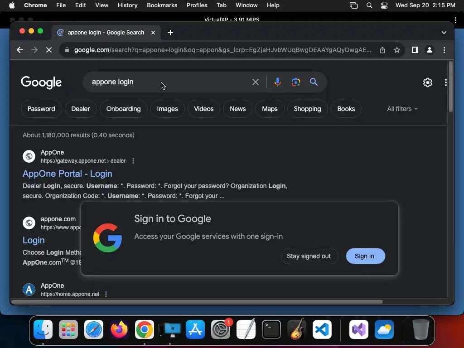Image resolution: width=464 pixels, height=348 pixels.
Task: Click Stay signed out button
Action: click(x=309, y=256)
